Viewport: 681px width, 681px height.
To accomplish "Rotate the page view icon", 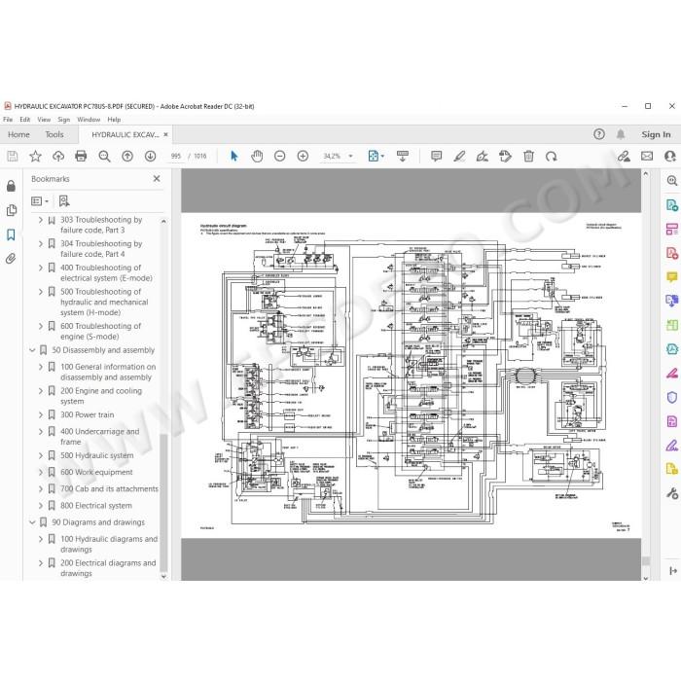I will (552, 156).
